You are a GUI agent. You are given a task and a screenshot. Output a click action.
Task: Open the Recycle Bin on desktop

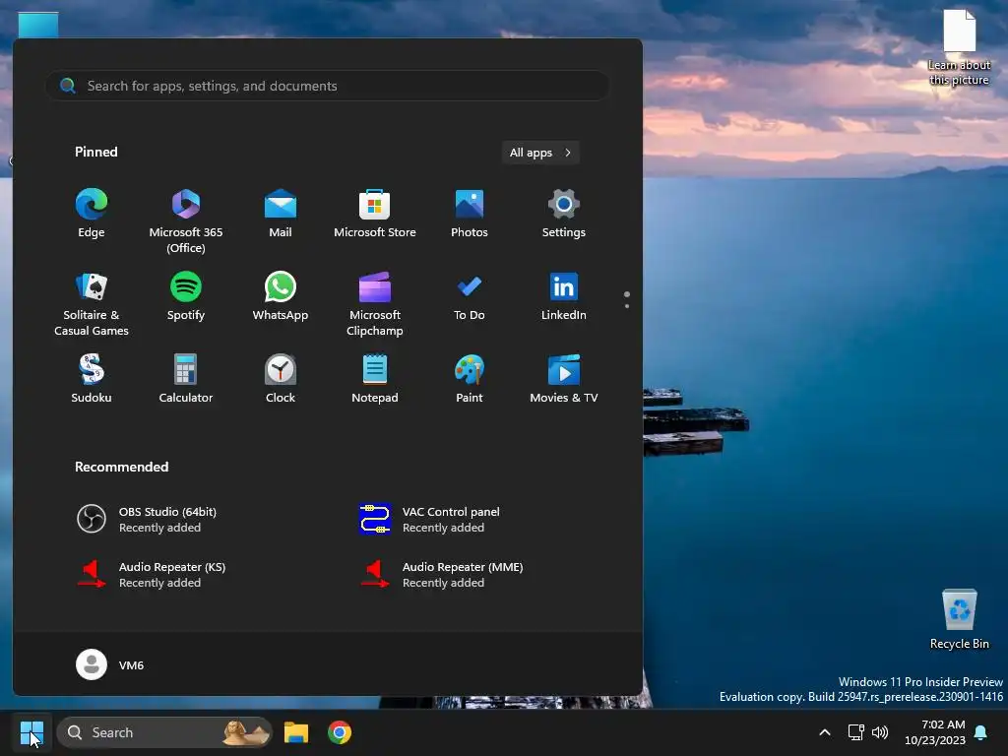(x=959, y=620)
